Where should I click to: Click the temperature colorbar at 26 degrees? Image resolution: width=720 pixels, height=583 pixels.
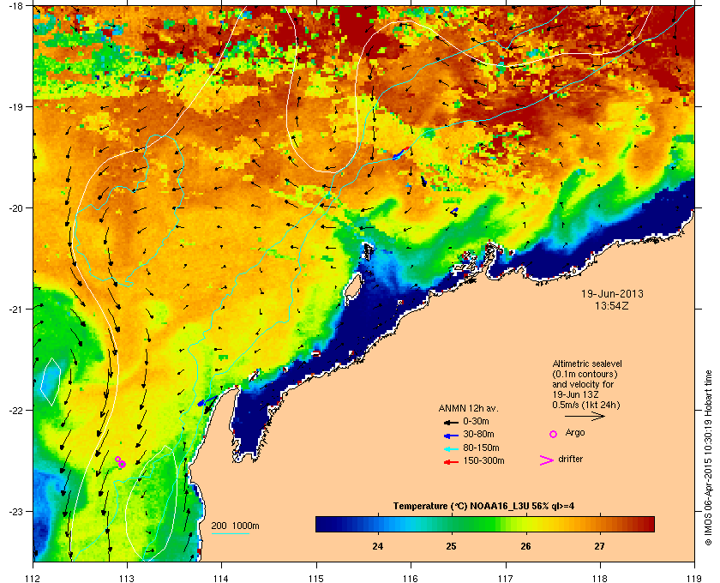[525, 524]
